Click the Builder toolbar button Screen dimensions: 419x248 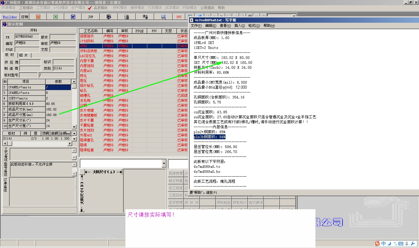[10, 17]
